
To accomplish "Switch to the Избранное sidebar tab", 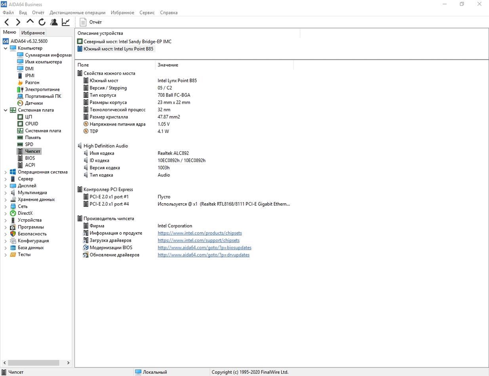I will (33, 33).
